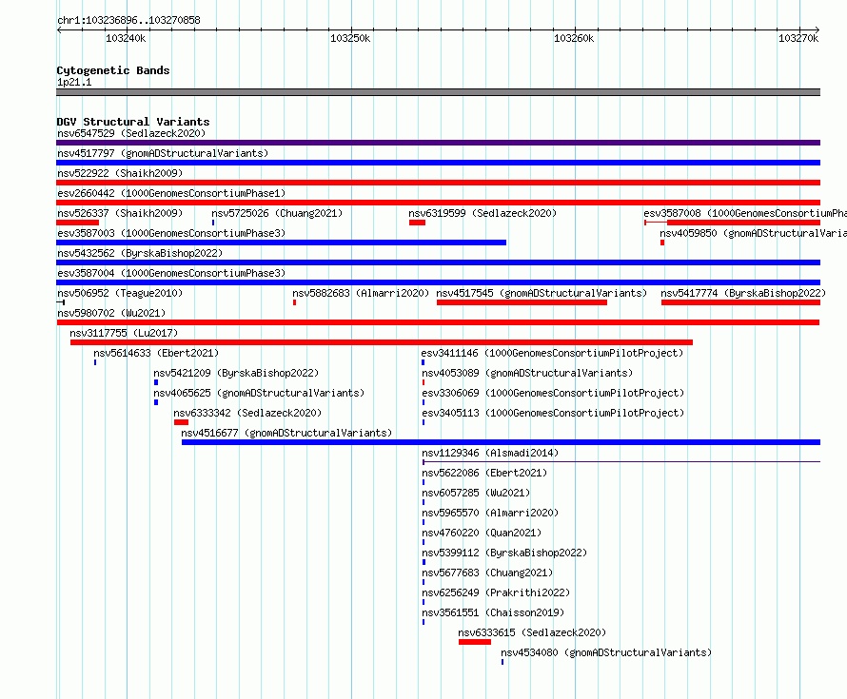
Task: Select the red nsv6333615 variant bar
Action: pyautogui.click(x=475, y=642)
